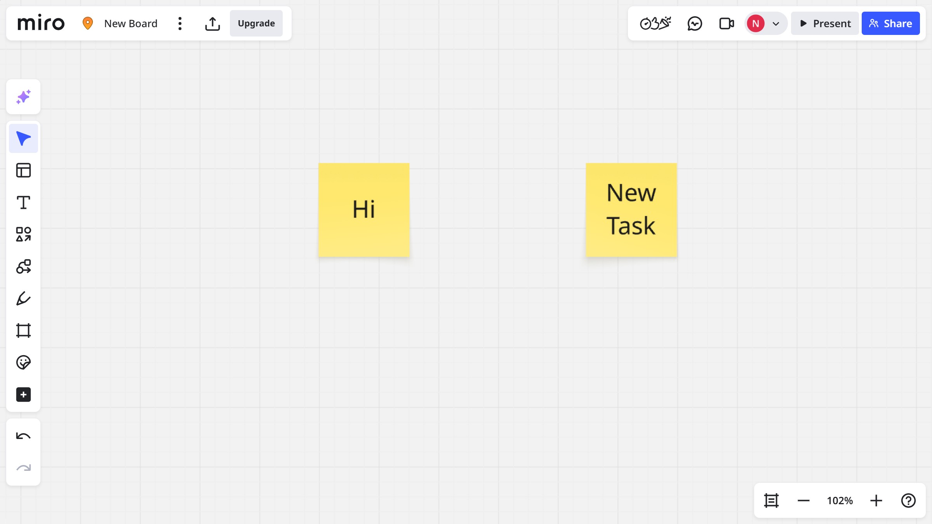Screen dimensions: 932x524
Task: Start a video call
Action: point(726,23)
